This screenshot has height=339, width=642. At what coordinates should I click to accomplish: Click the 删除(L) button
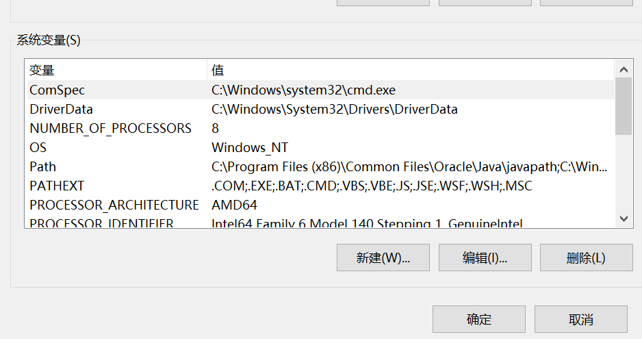(x=586, y=258)
